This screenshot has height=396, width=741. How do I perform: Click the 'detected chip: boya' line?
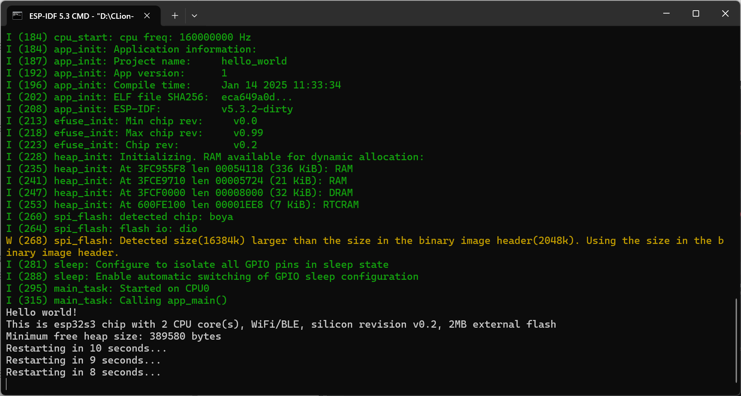point(120,217)
